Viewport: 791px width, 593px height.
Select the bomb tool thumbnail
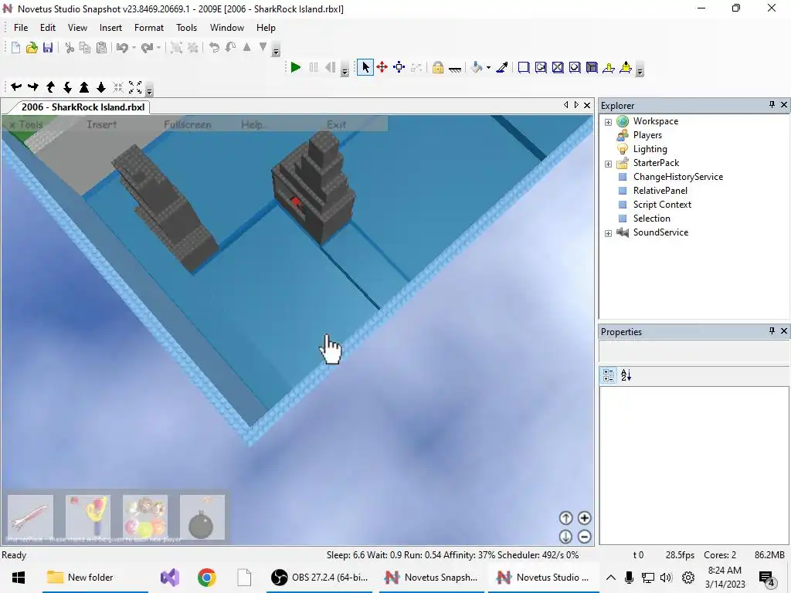point(202,517)
